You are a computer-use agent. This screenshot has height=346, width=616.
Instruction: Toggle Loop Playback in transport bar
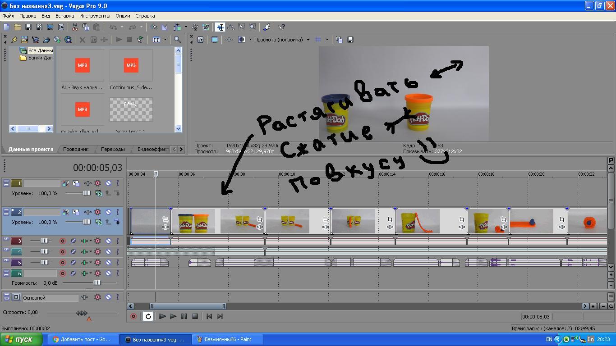[148, 316]
